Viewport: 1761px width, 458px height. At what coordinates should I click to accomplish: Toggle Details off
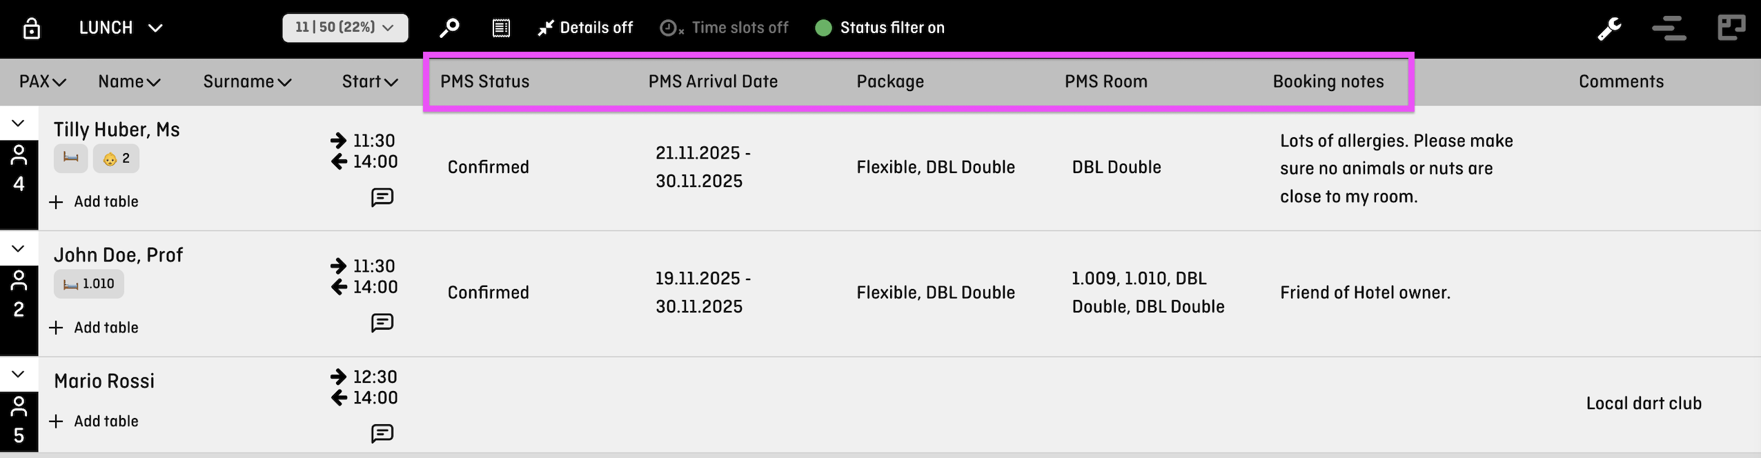pos(586,28)
